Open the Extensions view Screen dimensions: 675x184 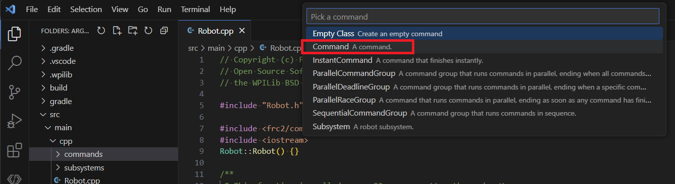click(x=15, y=150)
